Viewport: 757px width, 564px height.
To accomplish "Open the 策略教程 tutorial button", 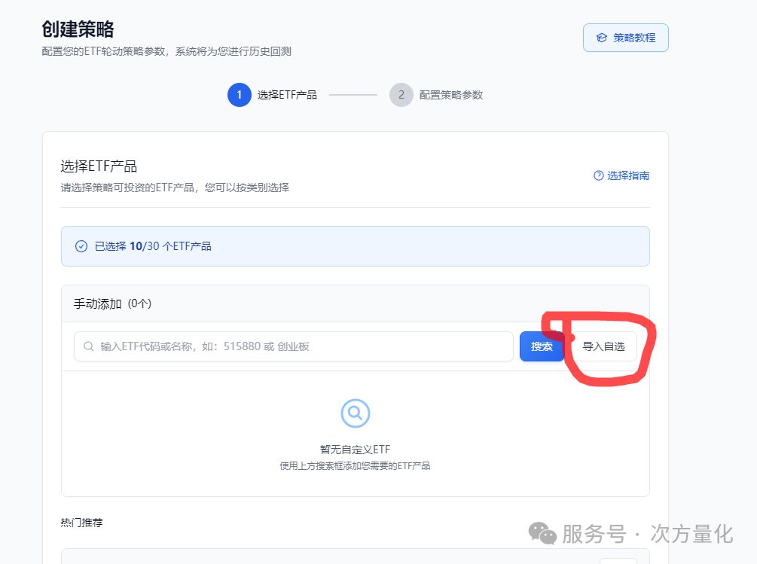I will pyautogui.click(x=625, y=38).
